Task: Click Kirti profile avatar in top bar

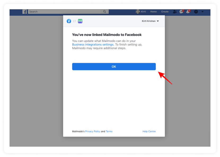Action: [138, 12]
